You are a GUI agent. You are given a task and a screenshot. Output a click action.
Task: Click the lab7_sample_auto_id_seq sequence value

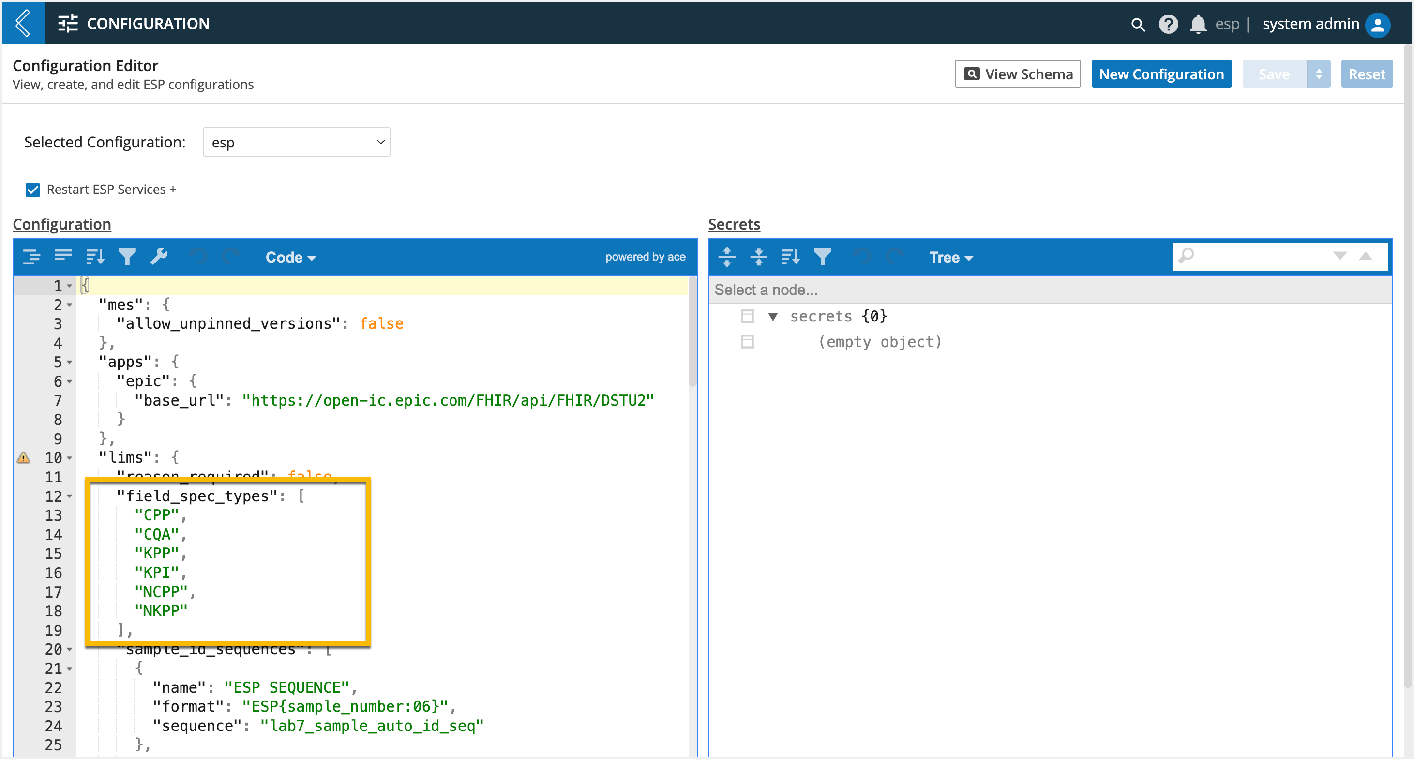pos(372,726)
